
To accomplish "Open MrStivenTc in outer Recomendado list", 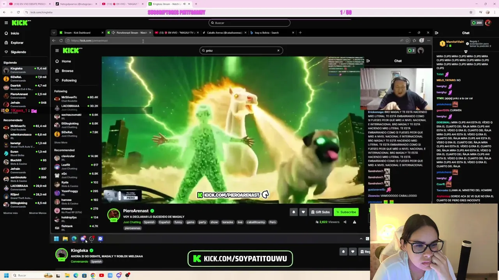I will coord(25,128).
